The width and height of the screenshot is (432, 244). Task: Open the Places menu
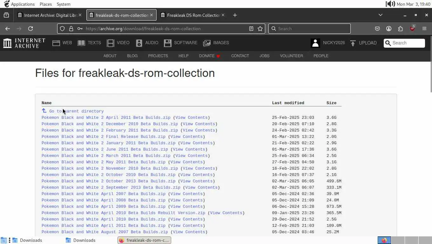[x=46, y=4]
